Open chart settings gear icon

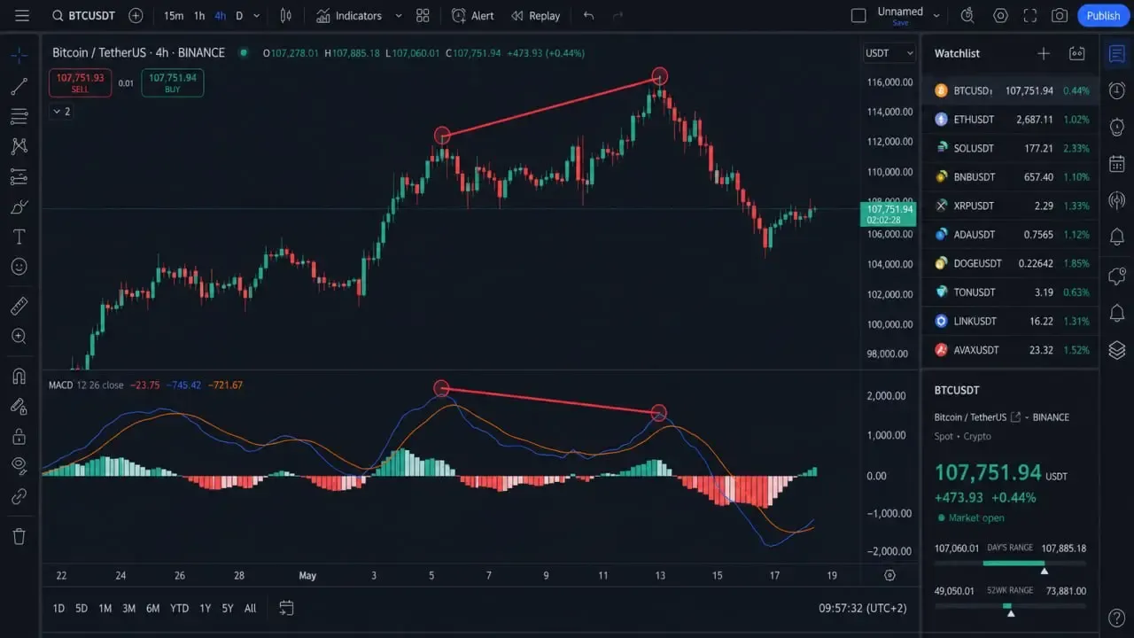point(1001,16)
